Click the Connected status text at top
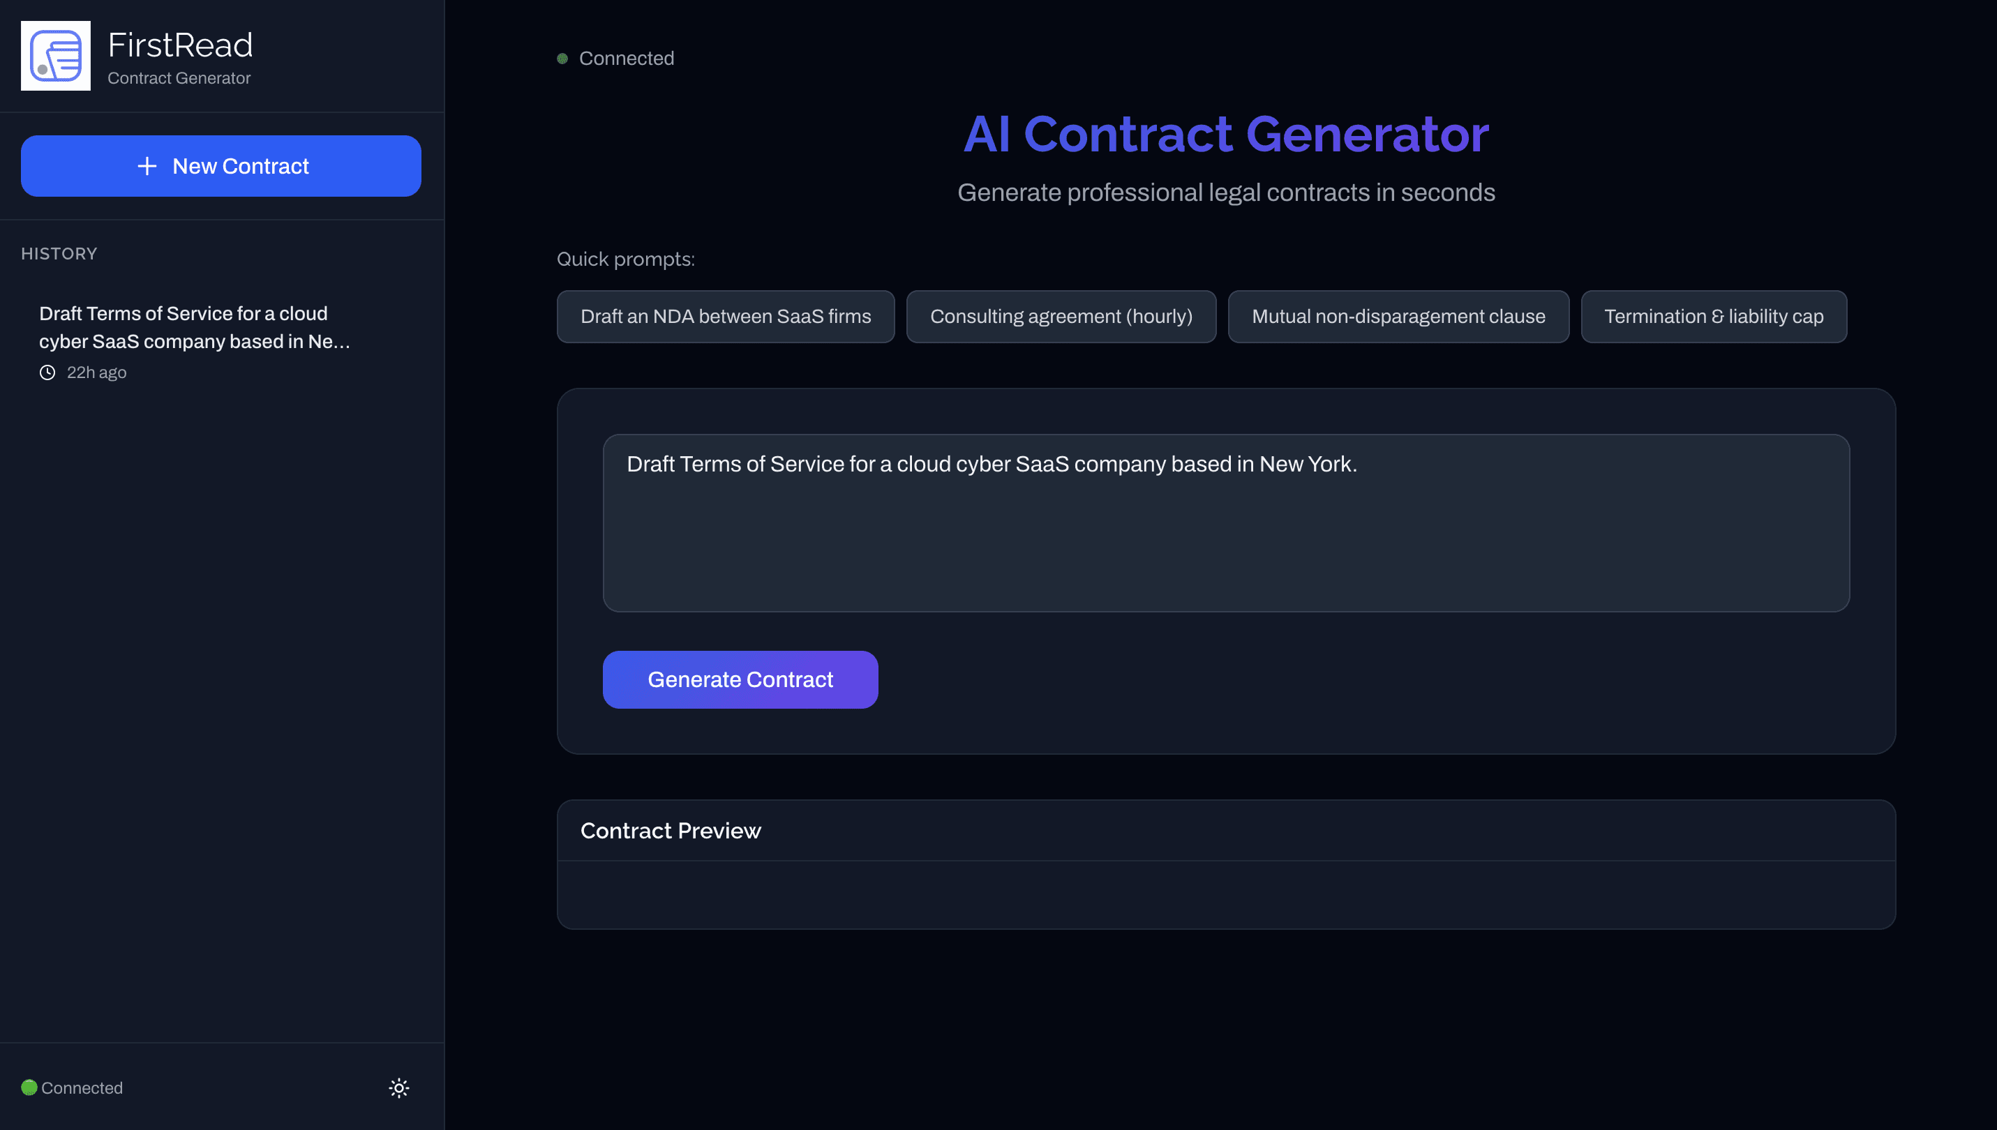 [627, 58]
